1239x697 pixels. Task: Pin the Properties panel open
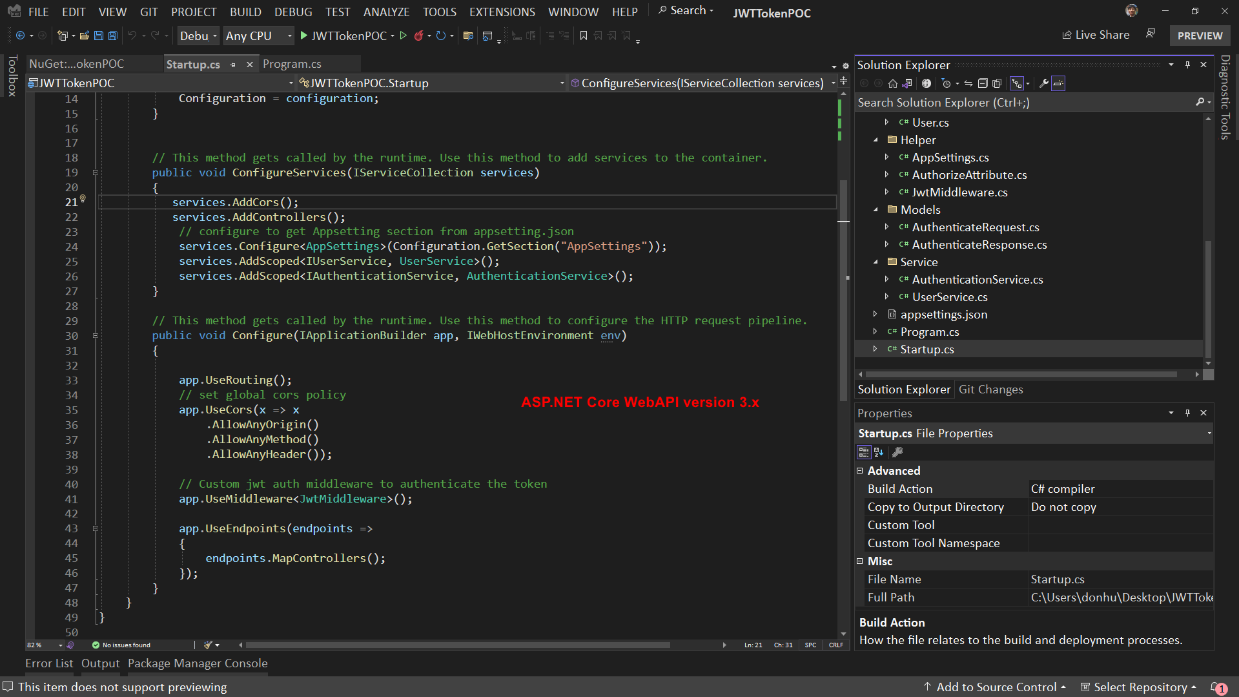(1187, 412)
